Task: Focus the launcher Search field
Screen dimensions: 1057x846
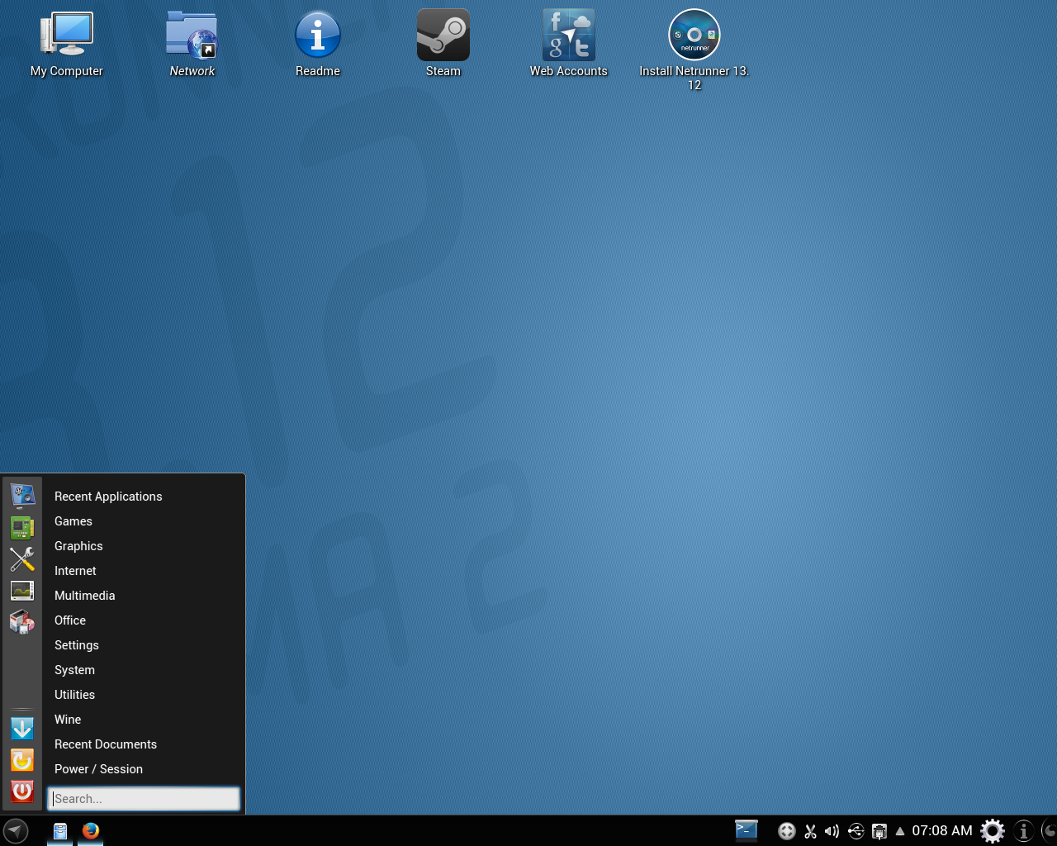Action: point(144,799)
